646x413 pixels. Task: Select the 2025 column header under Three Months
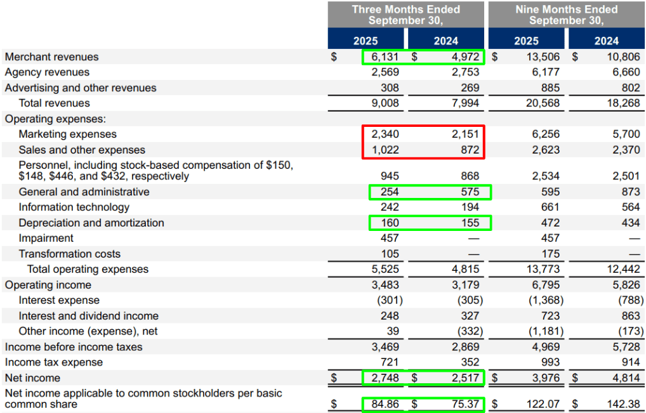point(366,39)
